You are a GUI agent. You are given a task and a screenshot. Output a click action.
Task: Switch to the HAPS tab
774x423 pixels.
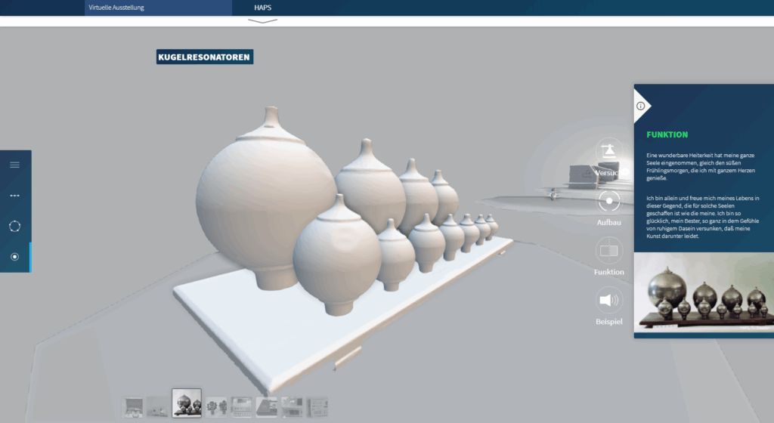(262, 8)
